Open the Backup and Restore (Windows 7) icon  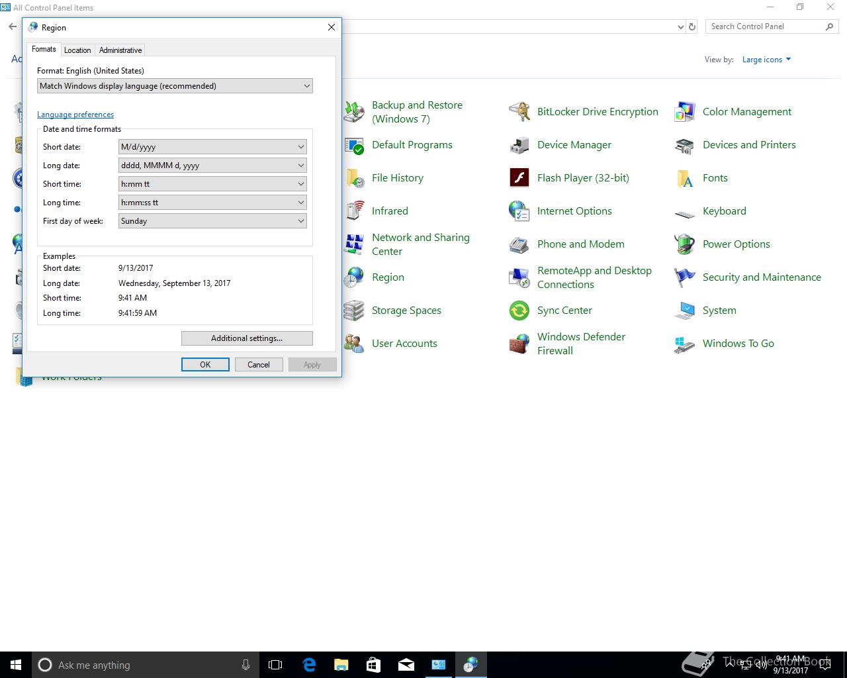point(354,112)
